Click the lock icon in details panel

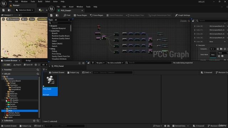pyautogui.click(x=193, y=21)
